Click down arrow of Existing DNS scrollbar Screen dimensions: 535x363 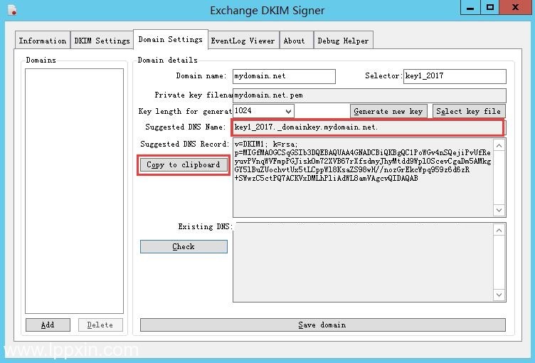[x=499, y=295]
